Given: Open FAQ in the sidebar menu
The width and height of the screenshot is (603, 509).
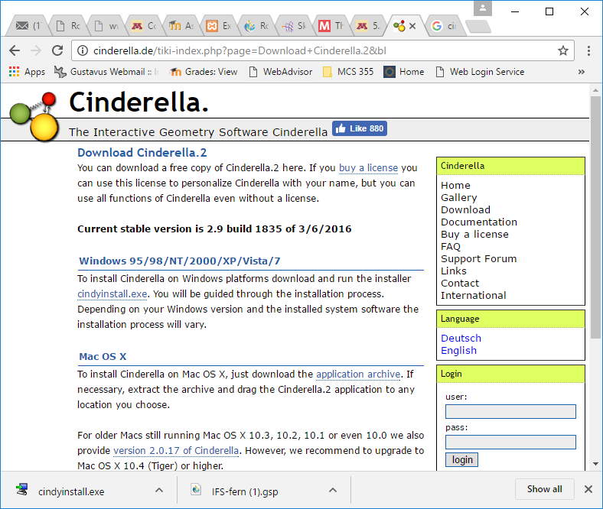Looking at the screenshot, I should [450, 247].
